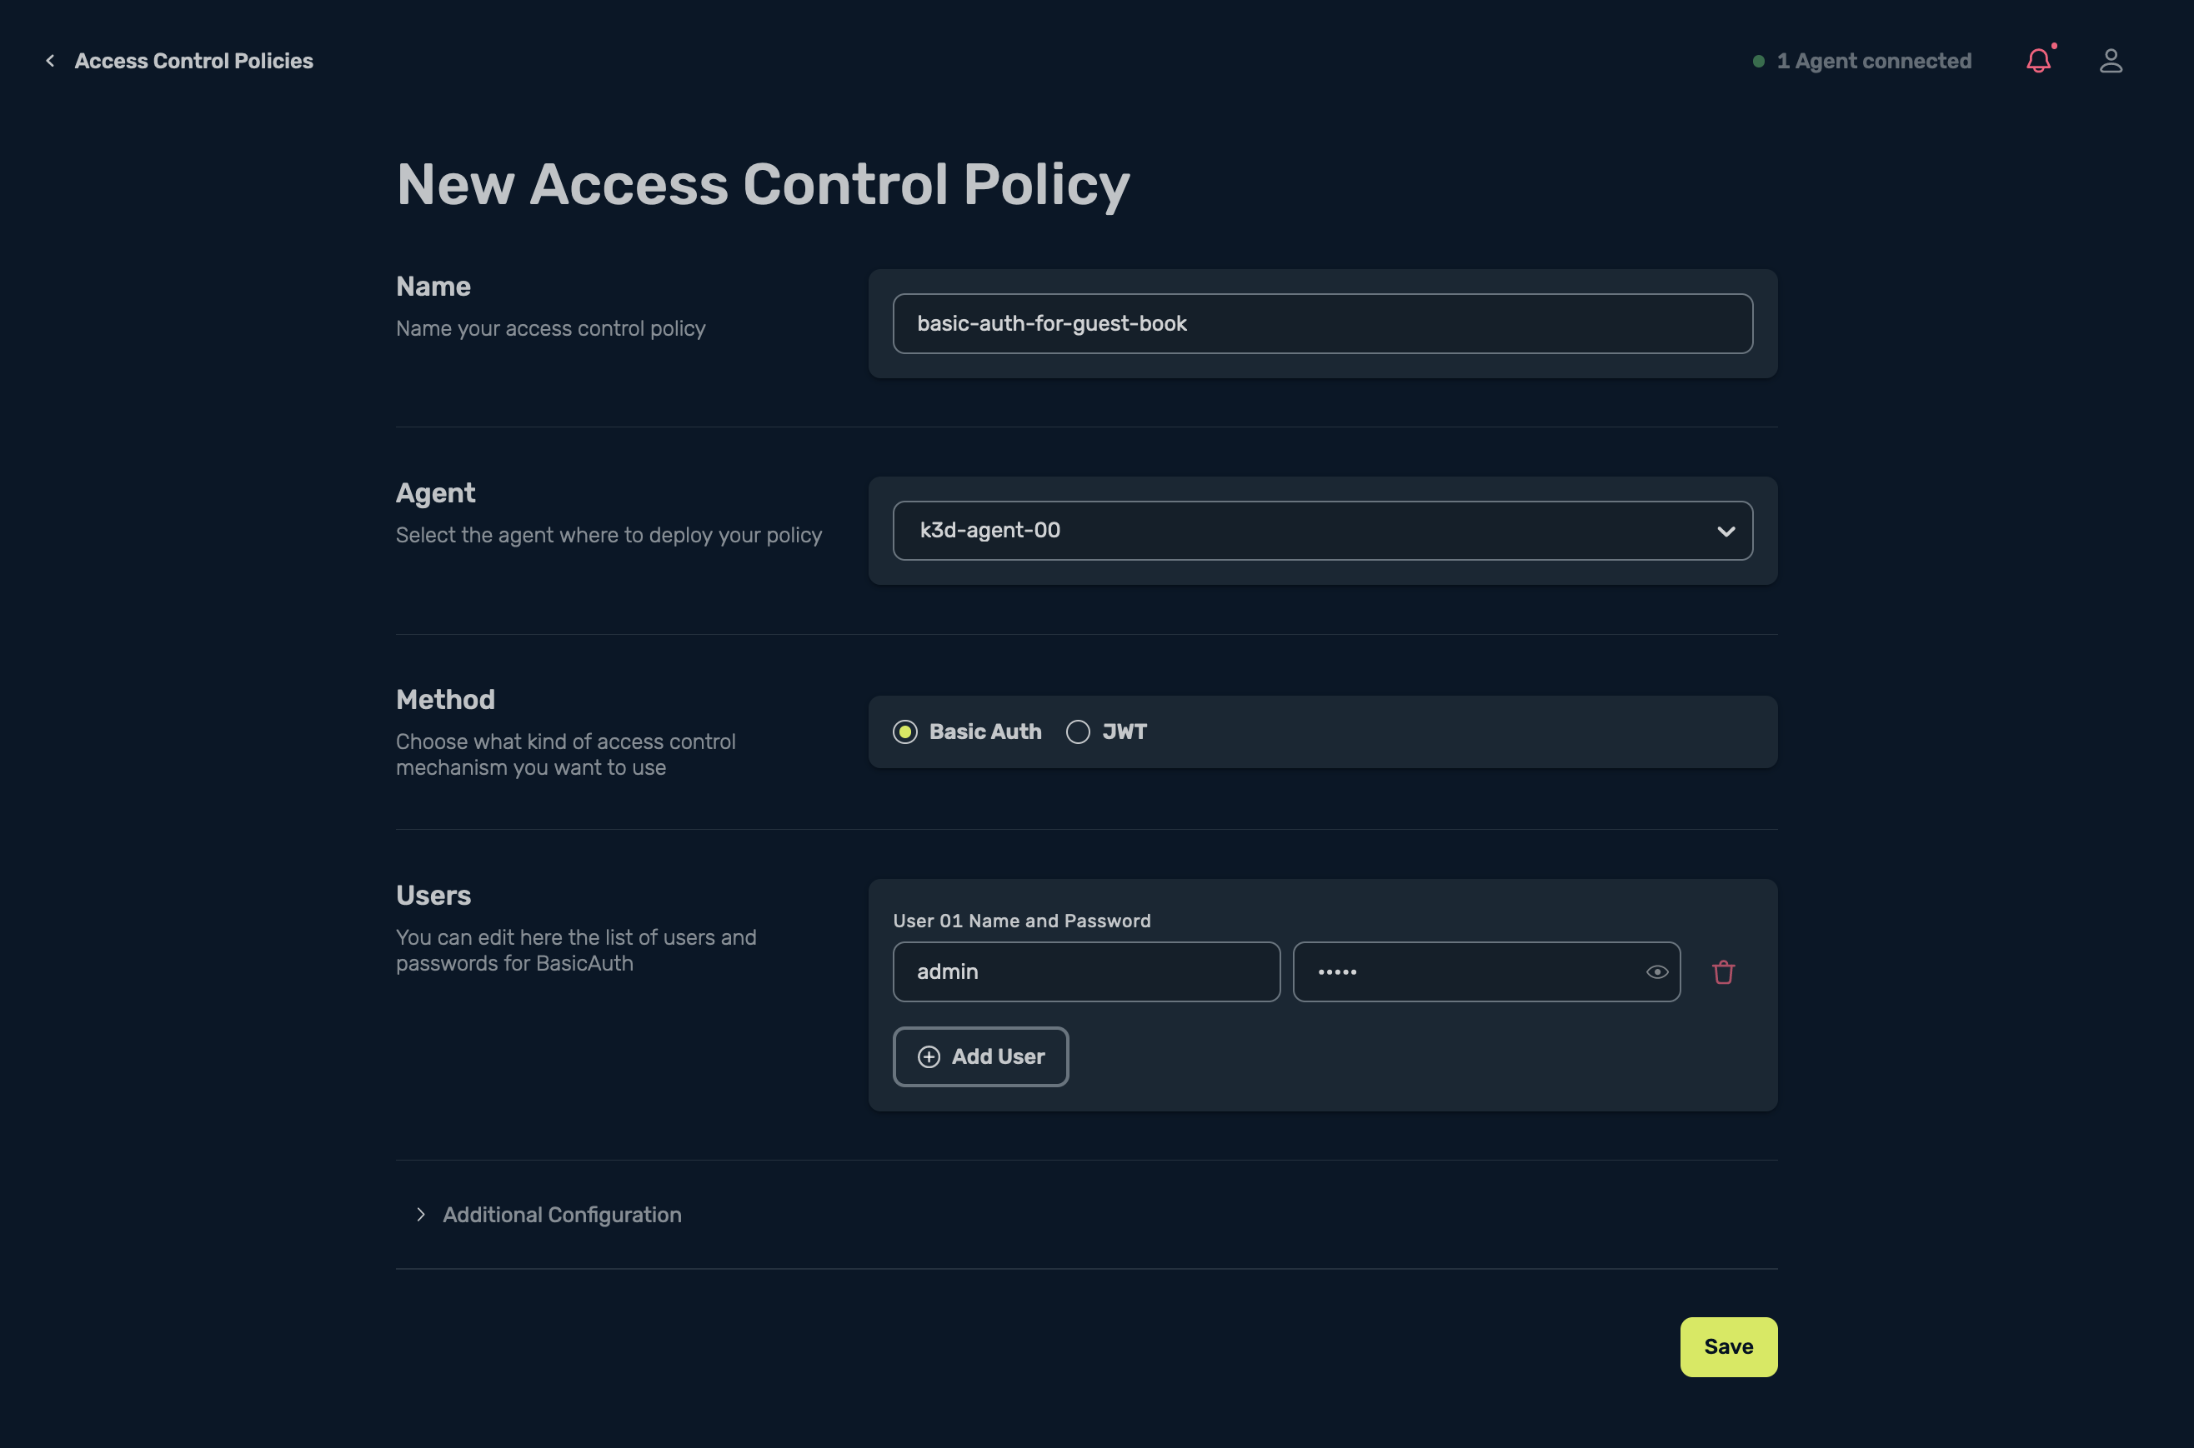Viewport: 2194px width, 1448px height.
Task: Click the JWT method label
Action: click(x=1125, y=732)
